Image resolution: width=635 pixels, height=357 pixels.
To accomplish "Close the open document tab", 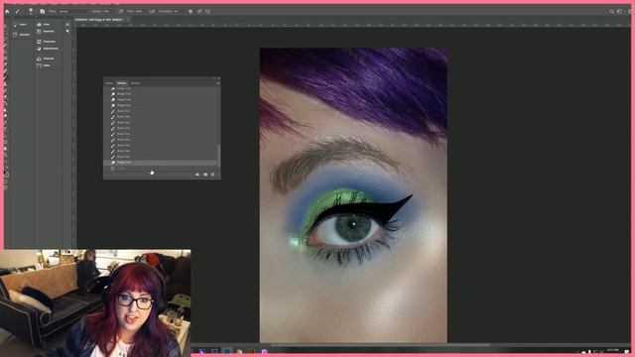I will coord(127,20).
